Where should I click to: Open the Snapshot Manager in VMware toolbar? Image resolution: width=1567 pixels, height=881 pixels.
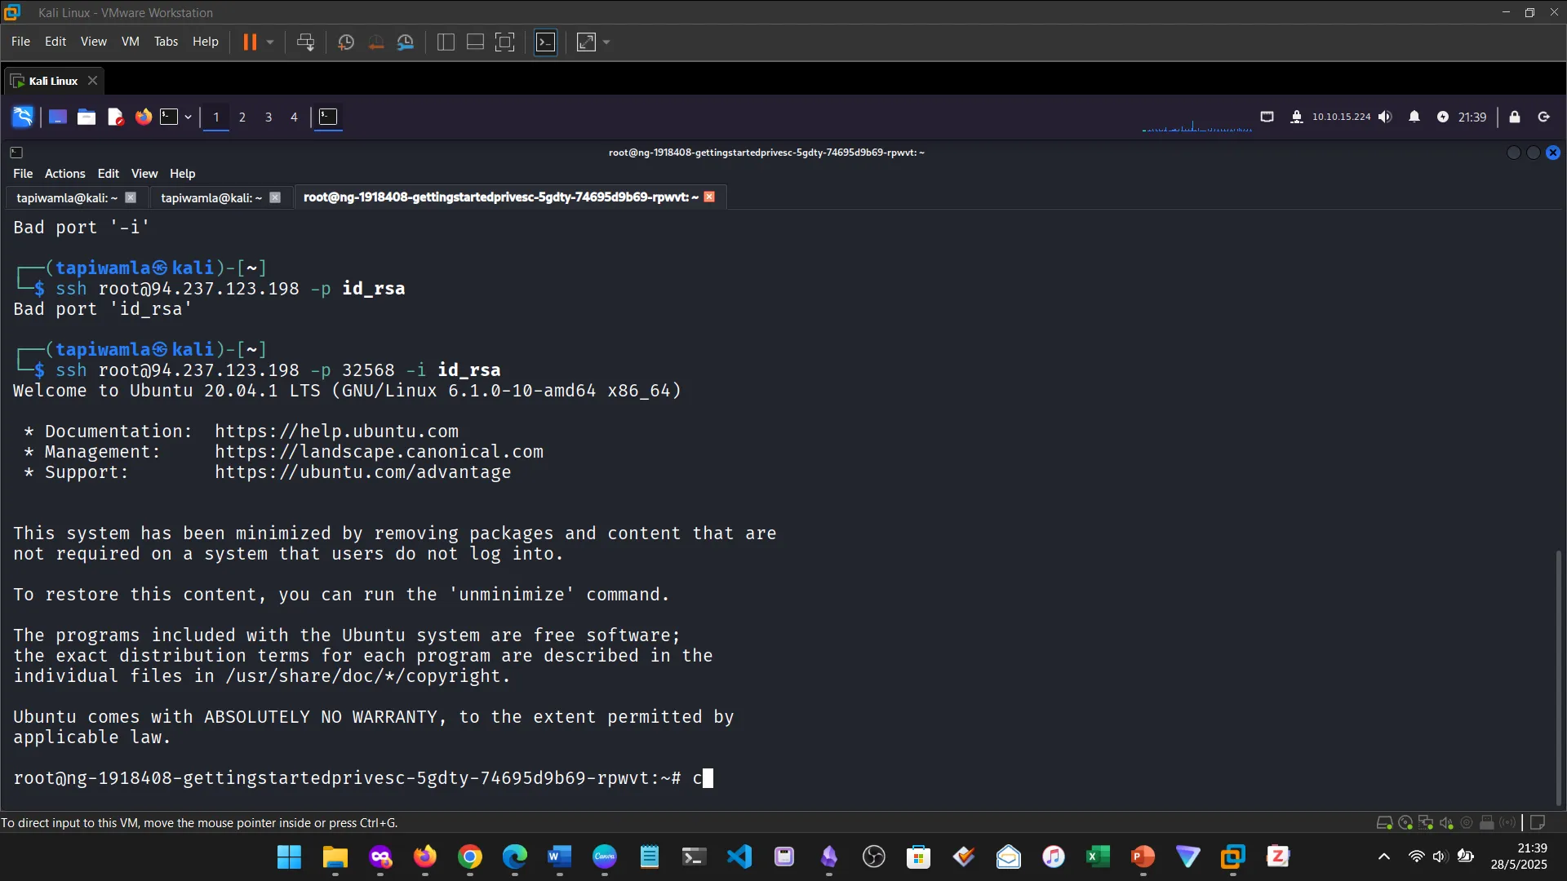click(x=406, y=42)
